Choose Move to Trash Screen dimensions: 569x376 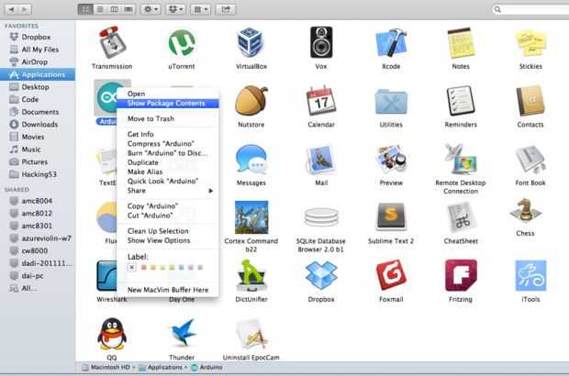click(168, 119)
